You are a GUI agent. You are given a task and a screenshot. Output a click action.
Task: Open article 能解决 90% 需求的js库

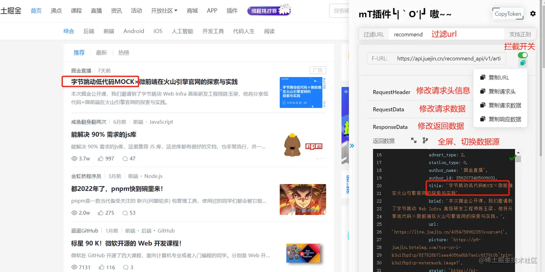[104, 135]
